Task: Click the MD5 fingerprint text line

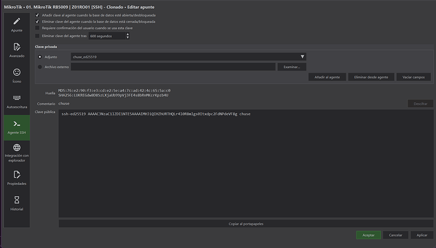Action: click(x=114, y=90)
